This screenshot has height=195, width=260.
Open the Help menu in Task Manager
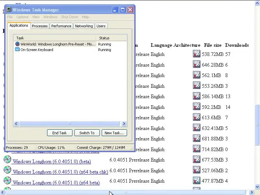coord(85,17)
